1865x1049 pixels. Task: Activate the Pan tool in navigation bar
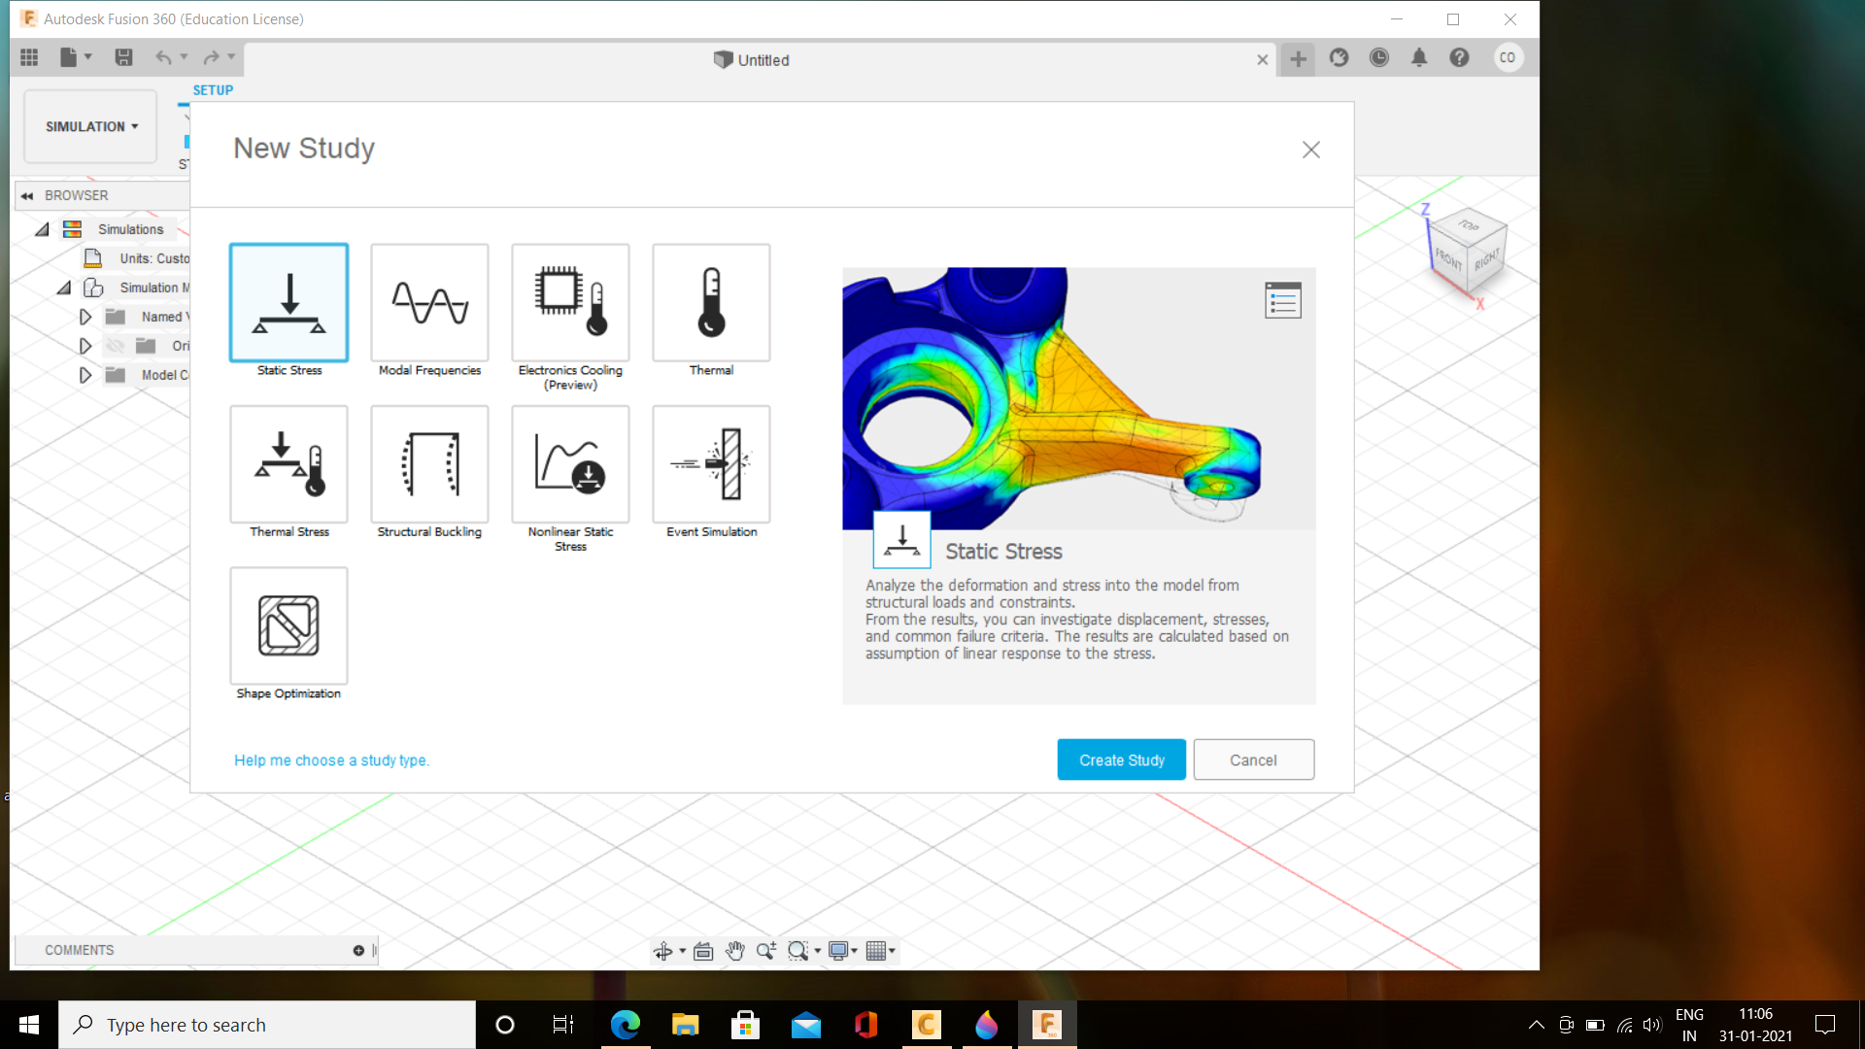(735, 951)
